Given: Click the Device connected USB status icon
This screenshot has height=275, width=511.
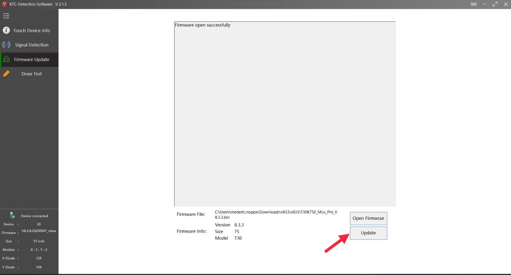Looking at the screenshot, I should 12,215.
